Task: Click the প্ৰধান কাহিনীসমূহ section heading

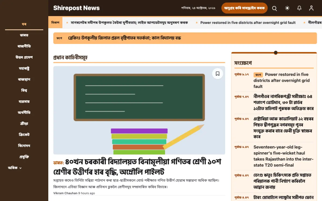Action: (70, 57)
